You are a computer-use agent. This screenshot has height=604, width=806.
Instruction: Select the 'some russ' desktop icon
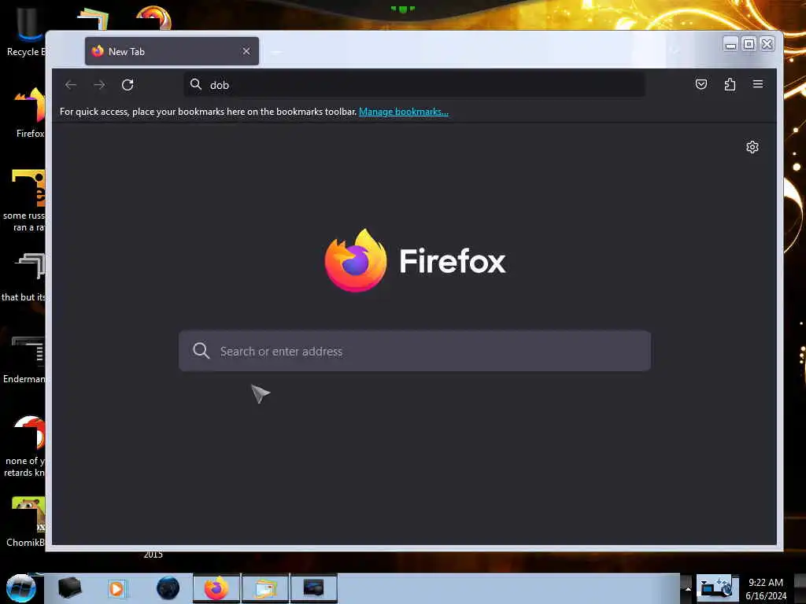(x=24, y=201)
